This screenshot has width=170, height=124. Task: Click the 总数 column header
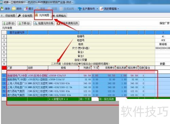[x=141, y=68]
